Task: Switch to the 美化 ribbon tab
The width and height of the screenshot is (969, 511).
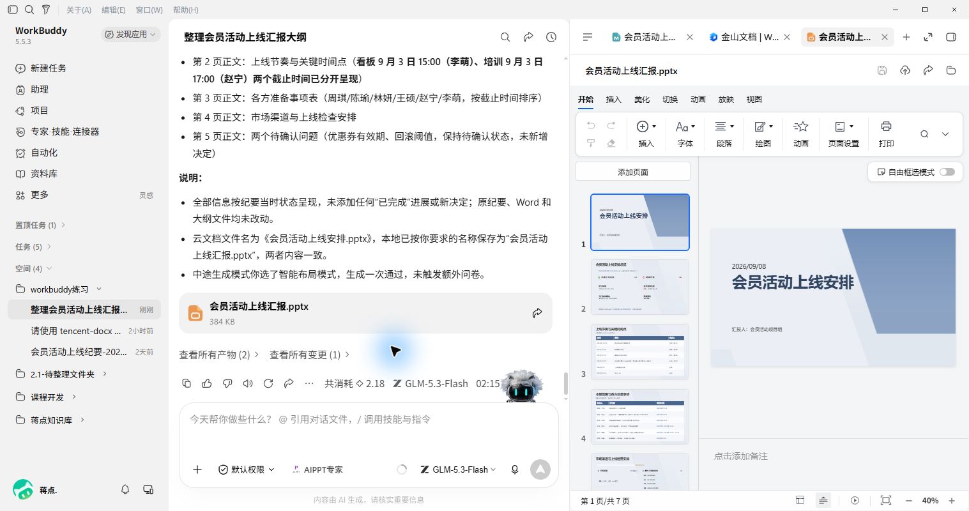Action: coord(642,99)
